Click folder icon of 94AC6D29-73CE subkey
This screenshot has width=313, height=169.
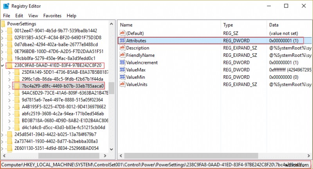coord(17,93)
